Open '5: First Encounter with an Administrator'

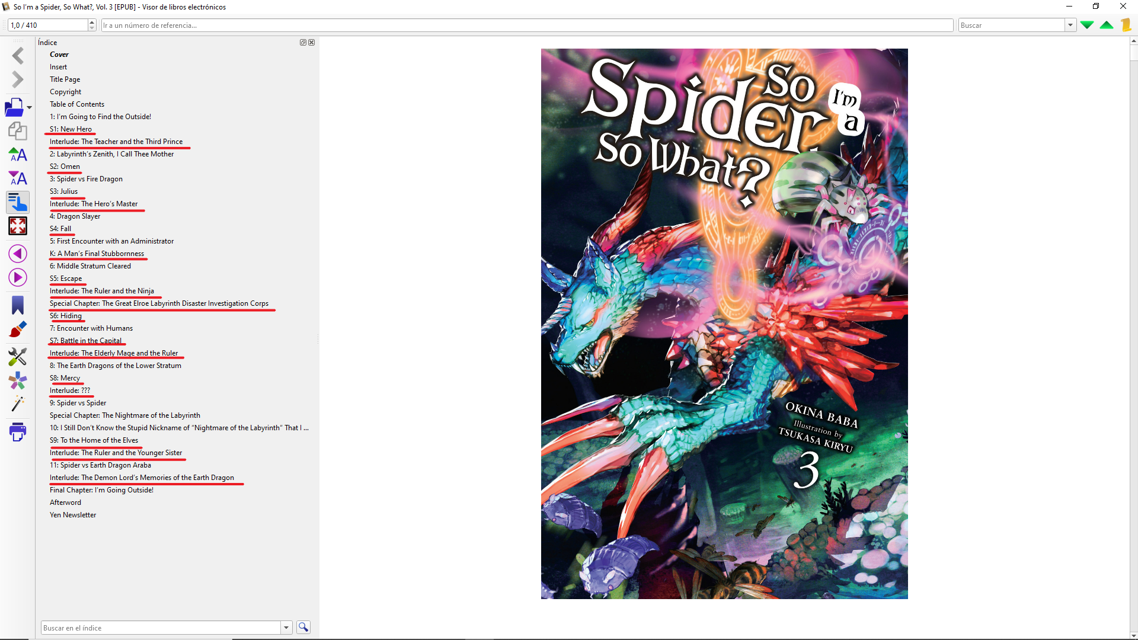[111, 241]
